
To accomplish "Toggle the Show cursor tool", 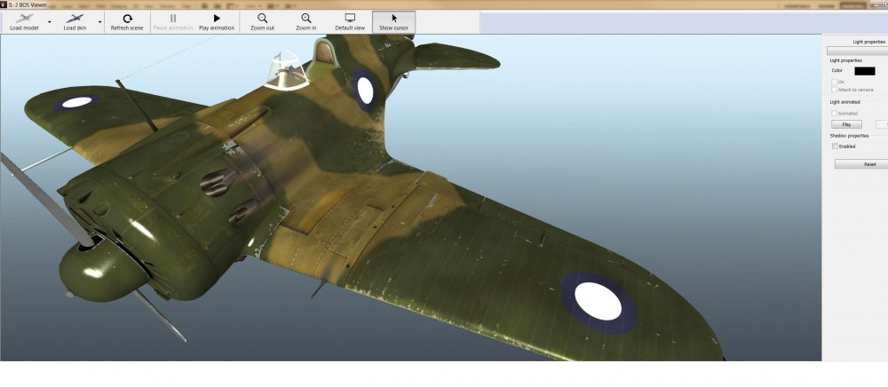I will pyautogui.click(x=393, y=18).
